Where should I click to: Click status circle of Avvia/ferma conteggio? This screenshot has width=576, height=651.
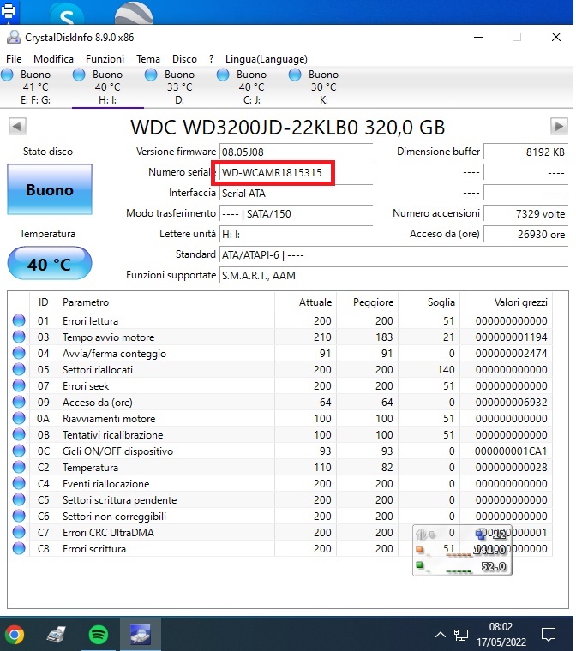click(19, 353)
